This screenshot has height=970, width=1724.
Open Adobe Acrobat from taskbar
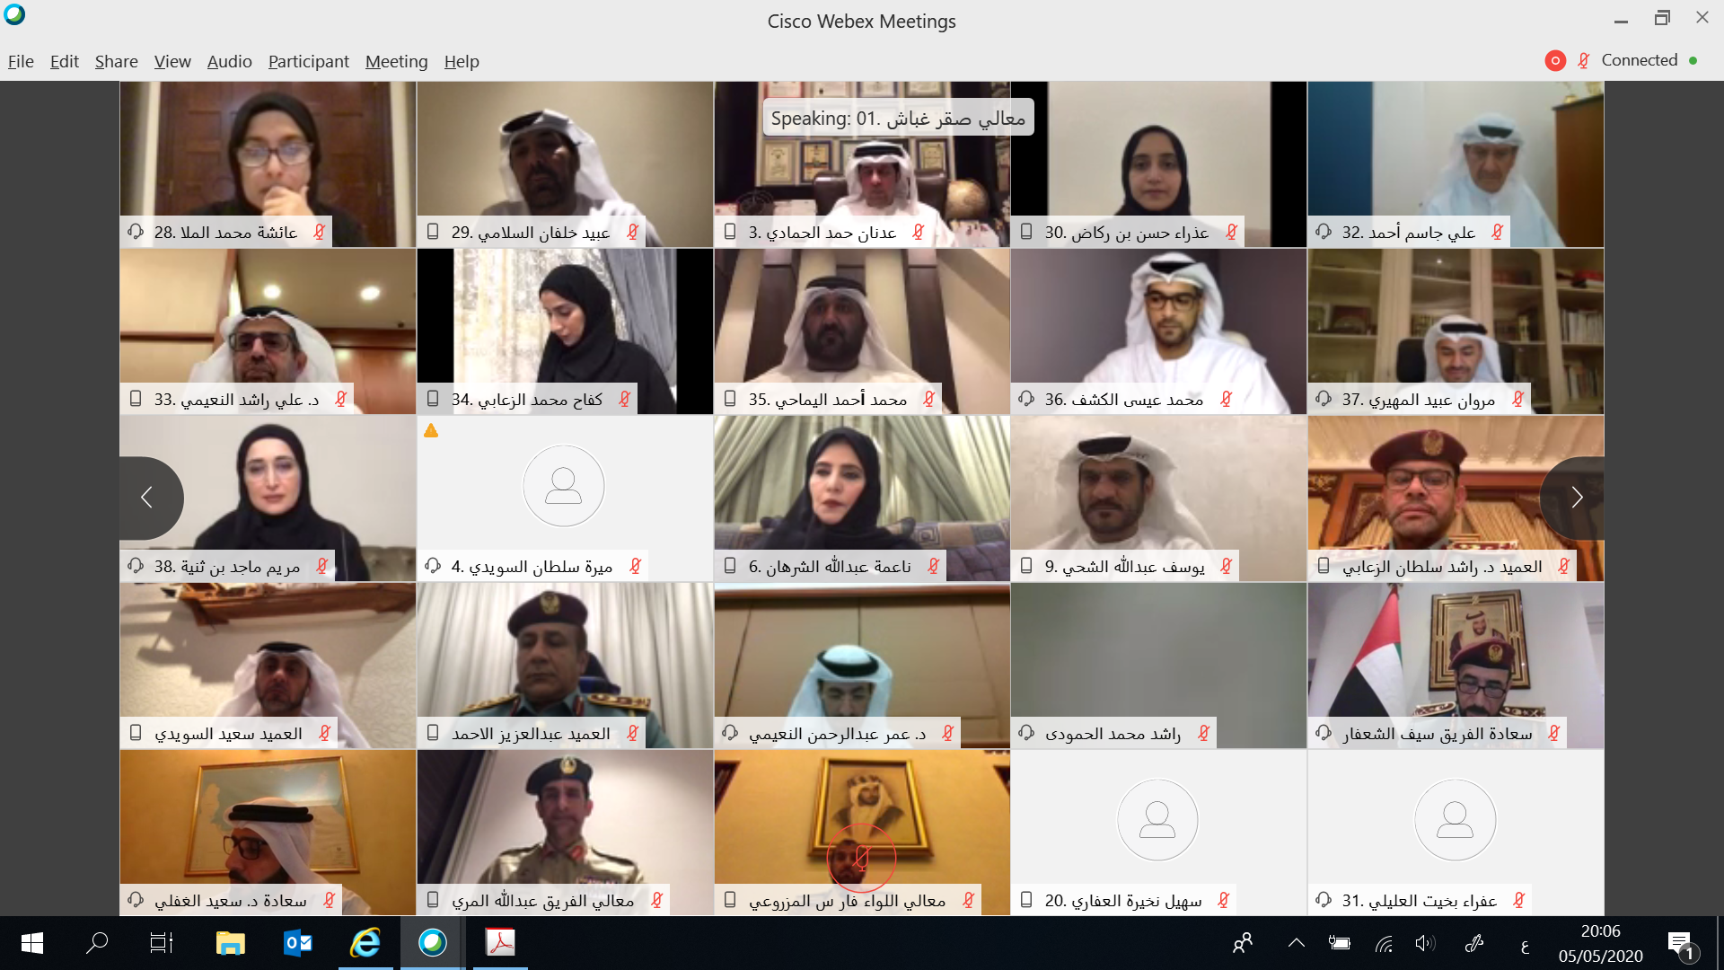(x=500, y=943)
